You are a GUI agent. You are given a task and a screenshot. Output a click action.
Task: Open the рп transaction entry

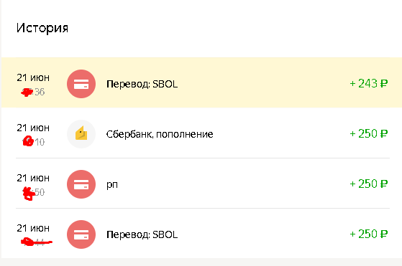112,184
